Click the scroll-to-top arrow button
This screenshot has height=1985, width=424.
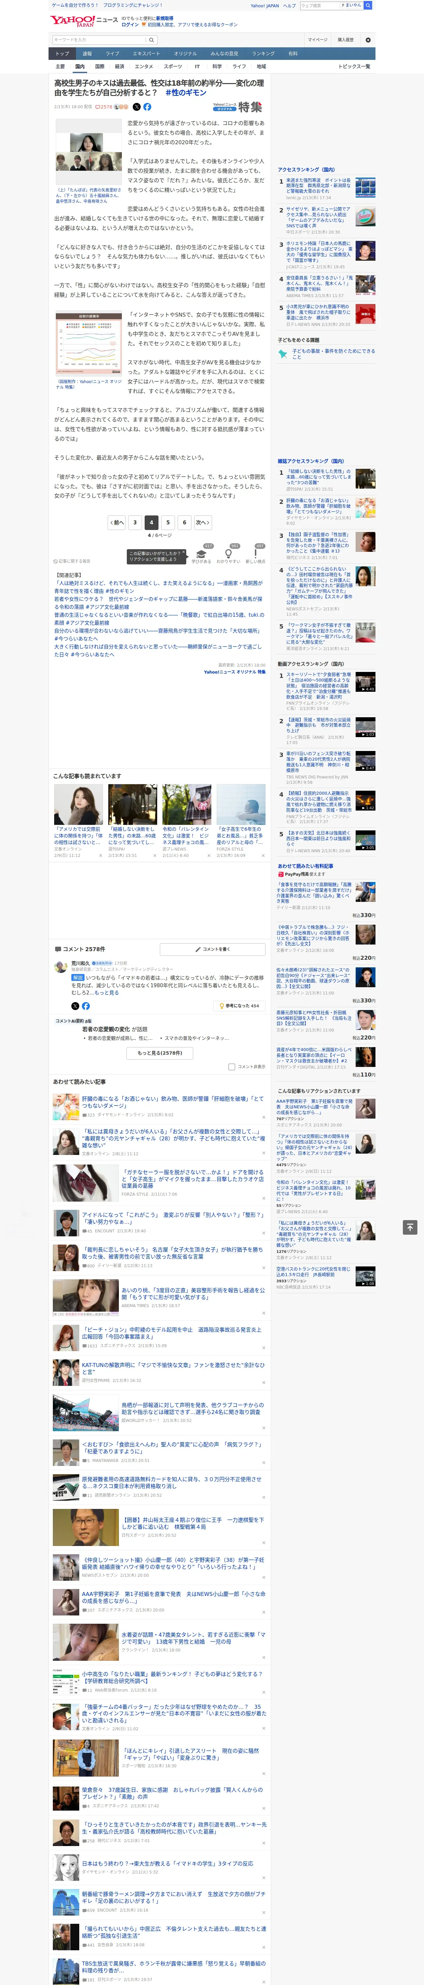[409, 1227]
